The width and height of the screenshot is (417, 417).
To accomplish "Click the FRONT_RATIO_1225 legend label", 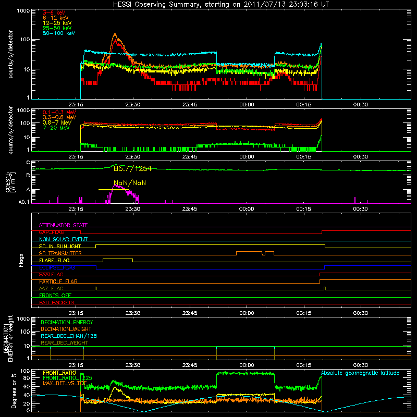I will point(67,378).
